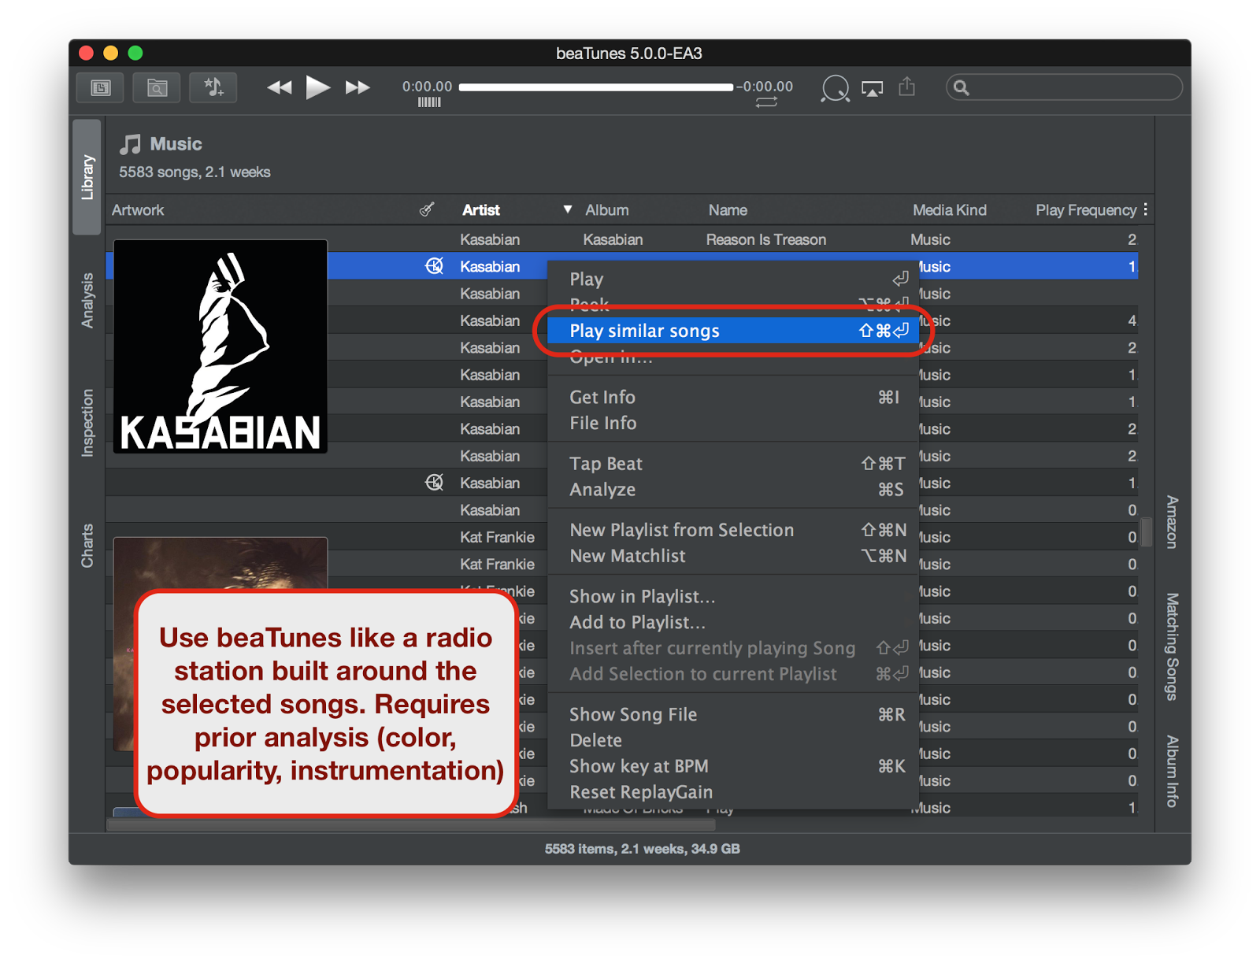Select New Playlist from Selection
1260x963 pixels.
pyautogui.click(x=732, y=530)
